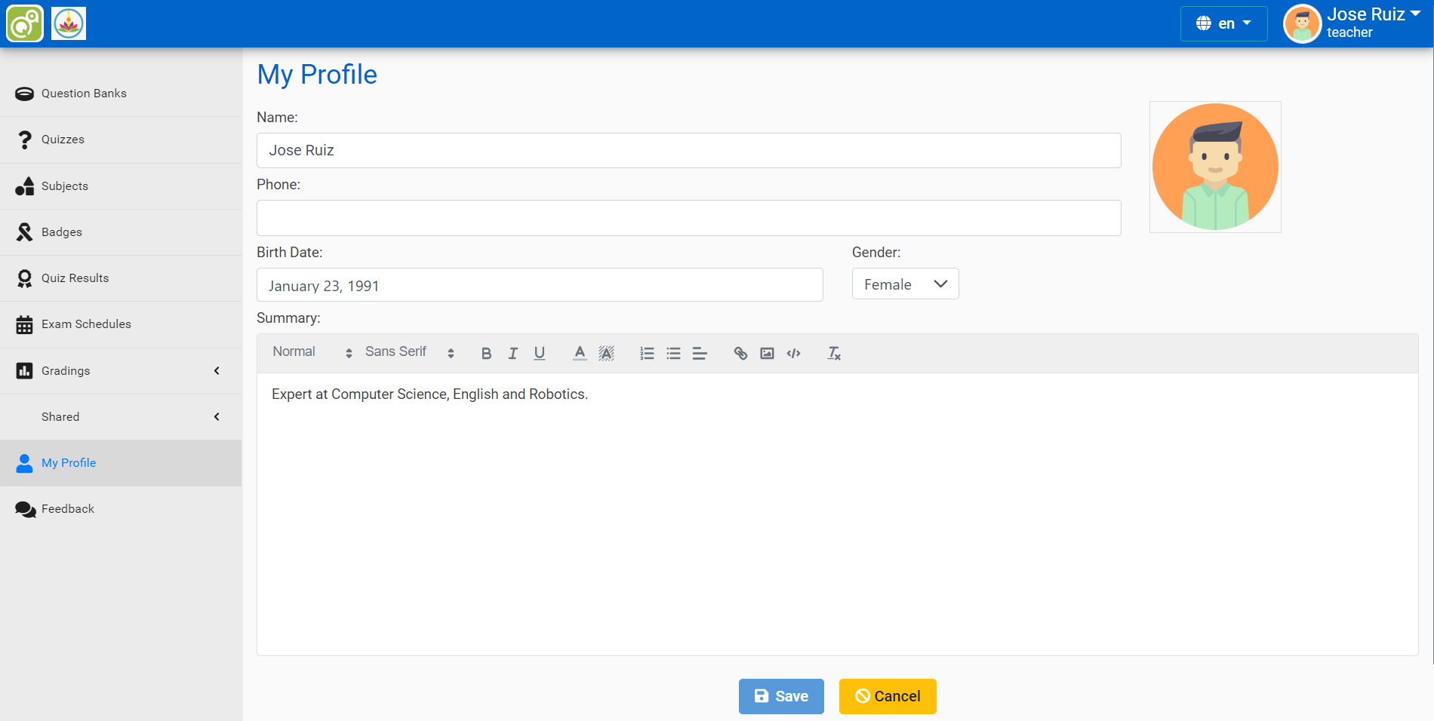Open the Gender dropdown
This screenshot has width=1434, height=721.
(x=905, y=284)
